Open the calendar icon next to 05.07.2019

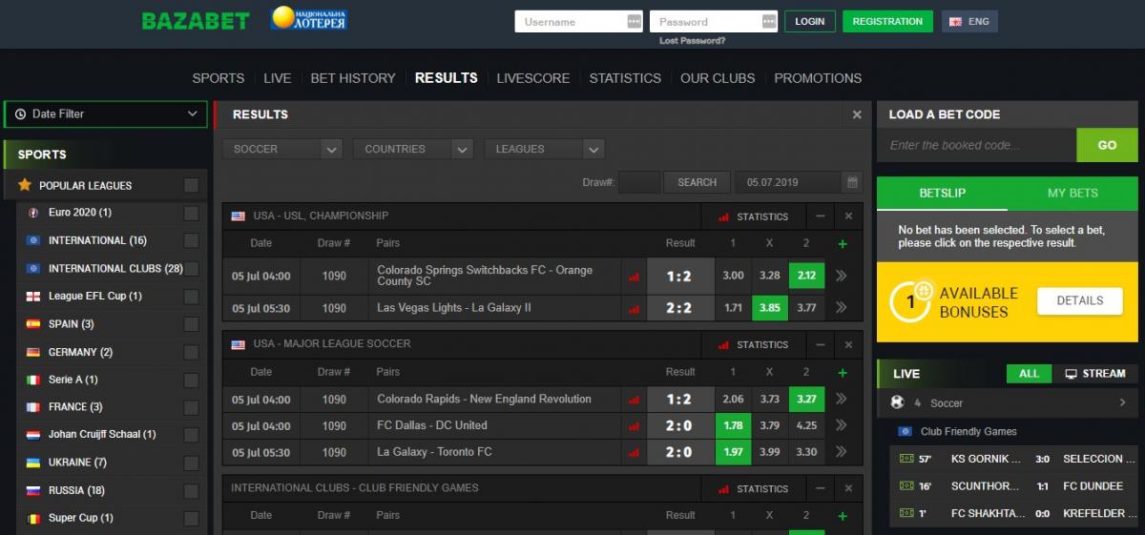point(852,182)
